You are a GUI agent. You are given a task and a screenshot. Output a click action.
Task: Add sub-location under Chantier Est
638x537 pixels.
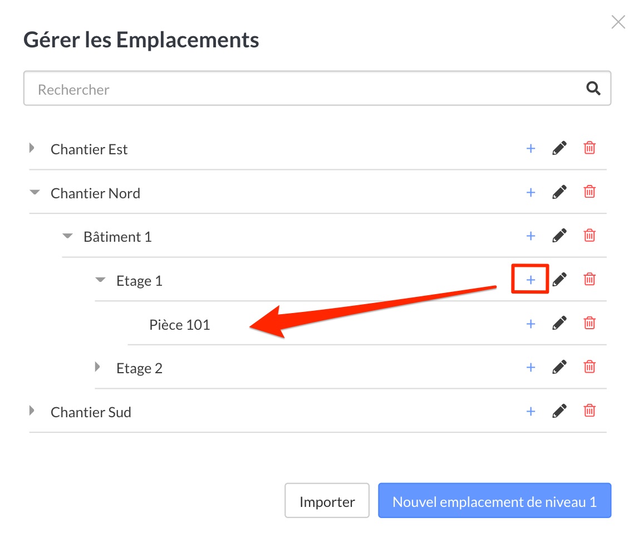click(531, 149)
